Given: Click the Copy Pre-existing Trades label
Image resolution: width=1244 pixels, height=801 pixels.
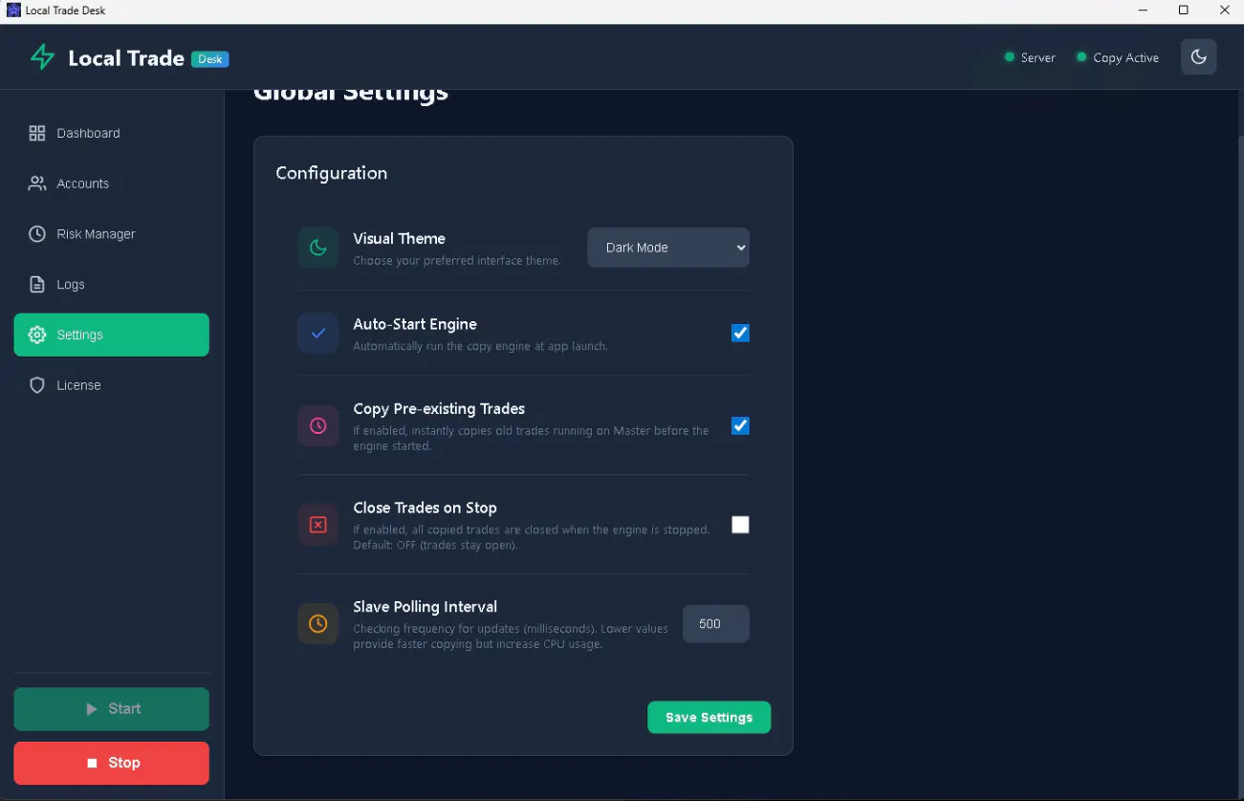Looking at the screenshot, I should (439, 409).
